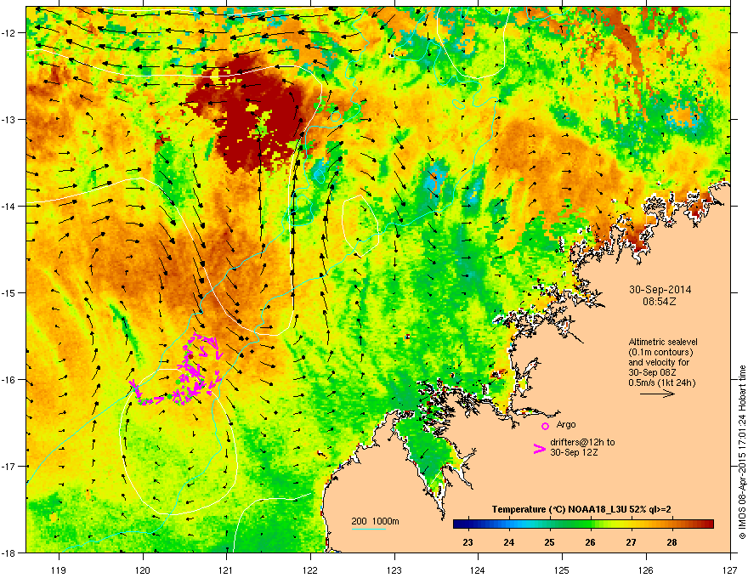This screenshot has width=748, height=578.
Task: Click the longitude axis label 123
Action: tap(394, 569)
